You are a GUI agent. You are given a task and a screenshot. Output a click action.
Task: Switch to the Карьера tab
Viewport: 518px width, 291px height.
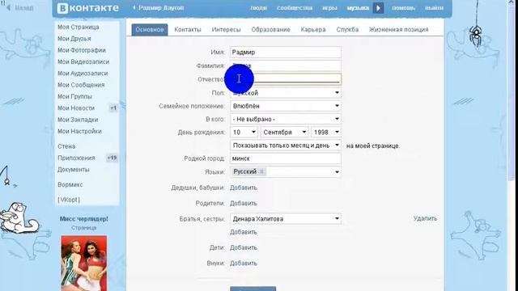pyautogui.click(x=313, y=30)
